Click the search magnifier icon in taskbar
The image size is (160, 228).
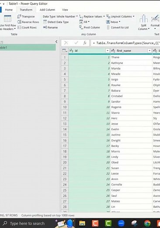pyautogui.click(x=5, y=223)
